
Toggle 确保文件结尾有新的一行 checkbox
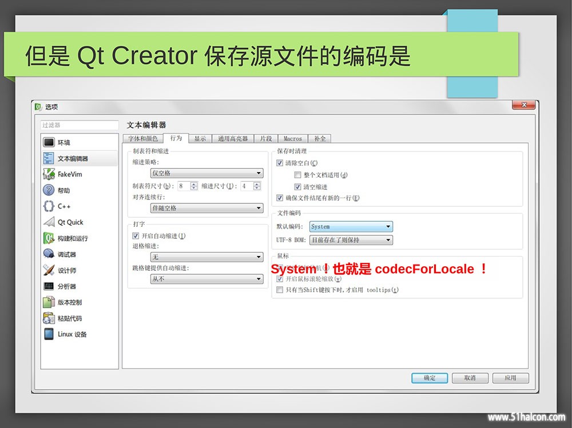pyautogui.click(x=280, y=198)
